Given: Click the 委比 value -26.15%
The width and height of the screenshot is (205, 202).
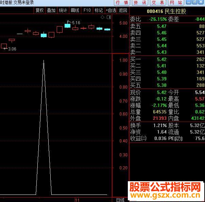Looking at the screenshot, I should point(158,19).
